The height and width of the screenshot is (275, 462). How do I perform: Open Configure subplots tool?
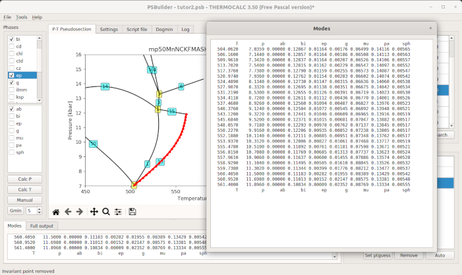coord(118,212)
